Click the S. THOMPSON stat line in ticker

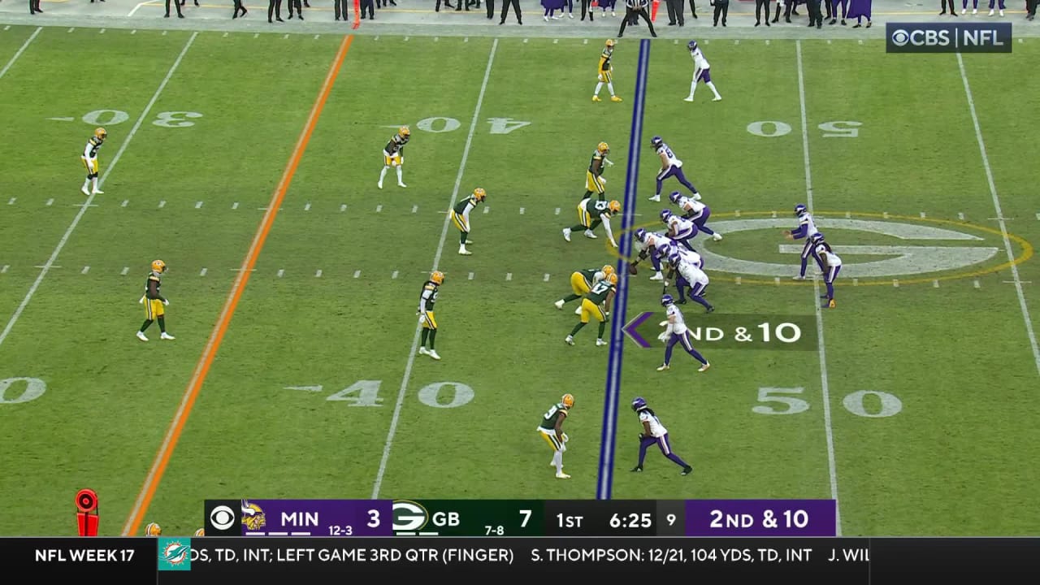[x=671, y=556]
